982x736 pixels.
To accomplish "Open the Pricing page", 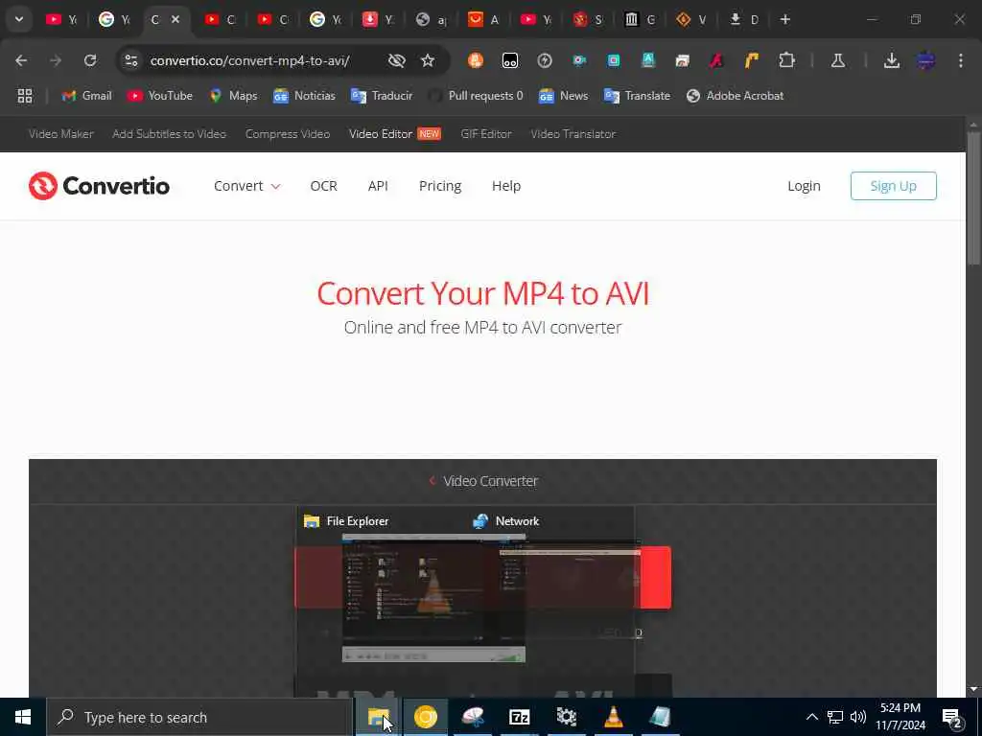I will (x=440, y=186).
